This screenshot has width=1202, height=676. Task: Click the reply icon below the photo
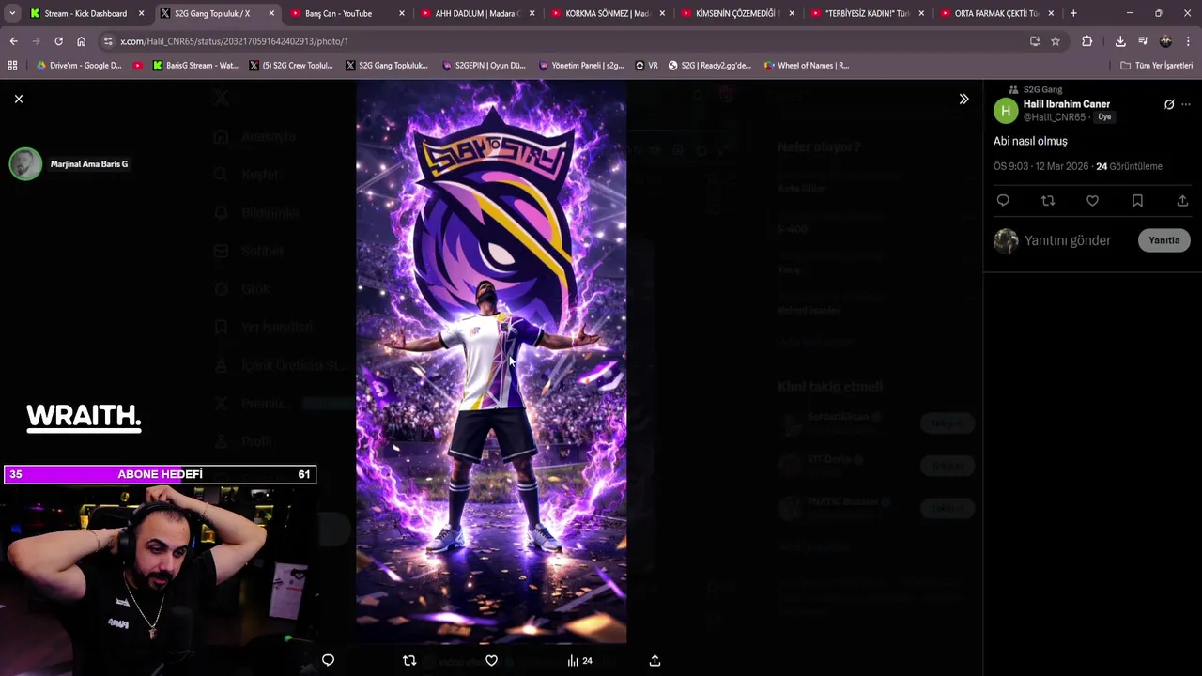(x=328, y=660)
